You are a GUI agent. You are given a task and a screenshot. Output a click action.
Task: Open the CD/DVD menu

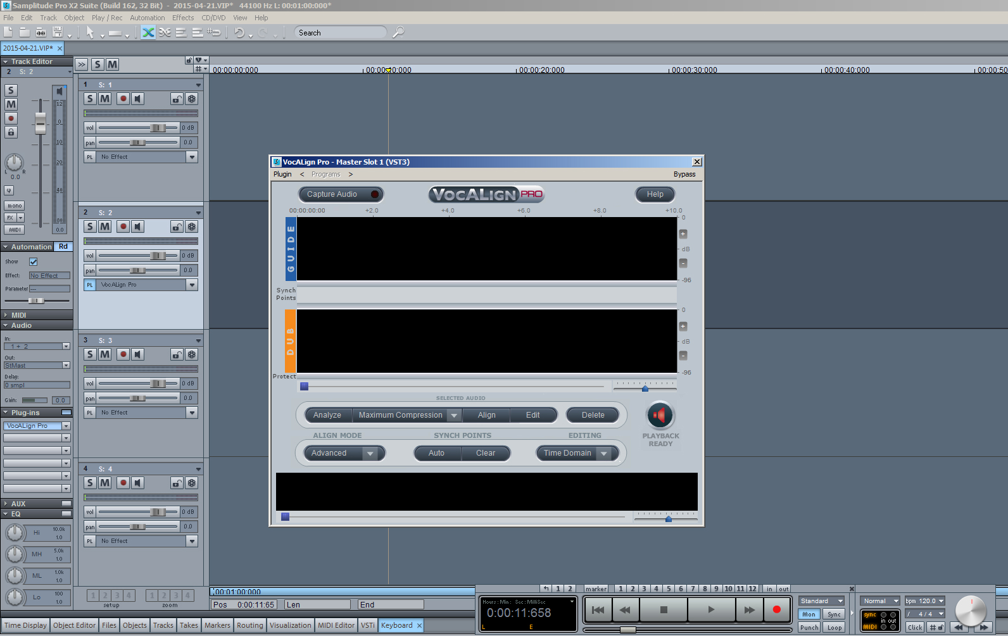click(x=213, y=18)
